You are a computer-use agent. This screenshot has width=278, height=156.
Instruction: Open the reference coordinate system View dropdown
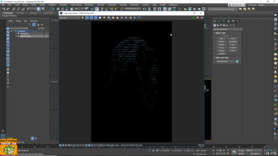[x=79, y=9]
